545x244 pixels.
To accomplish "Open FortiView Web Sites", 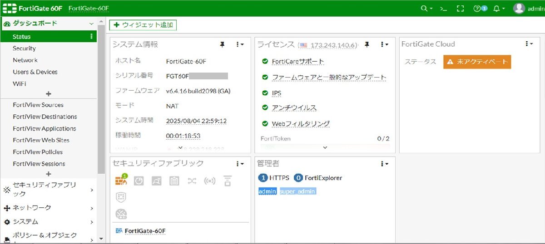I will 41,140.
